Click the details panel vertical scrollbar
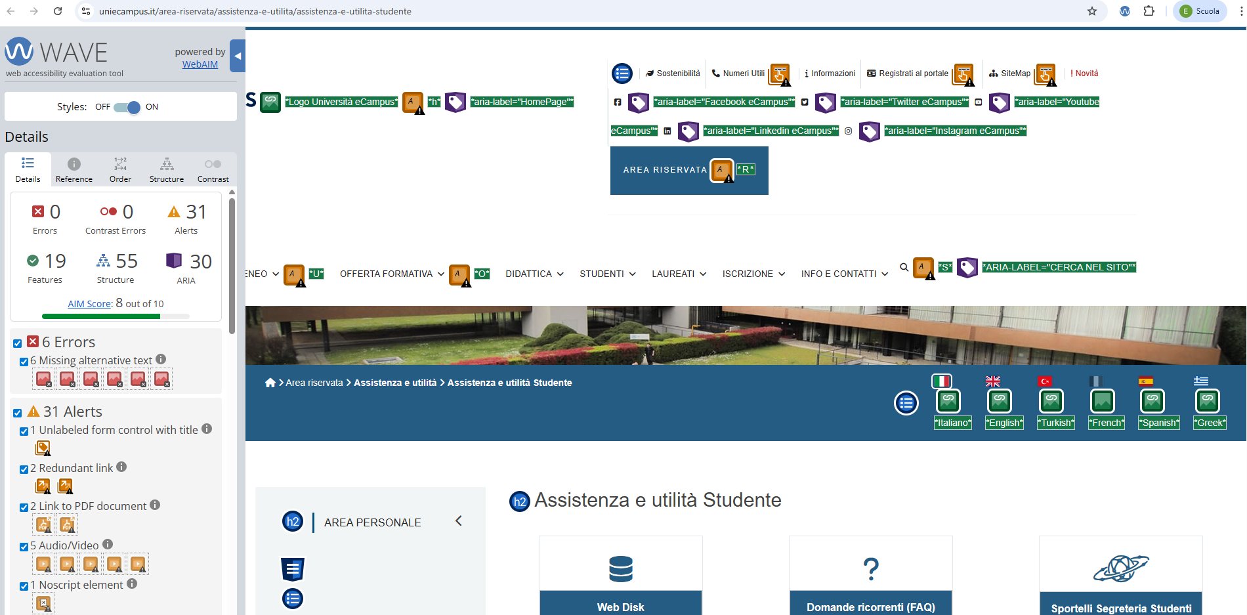This screenshot has height=615, width=1247. [x=232, y=263]
